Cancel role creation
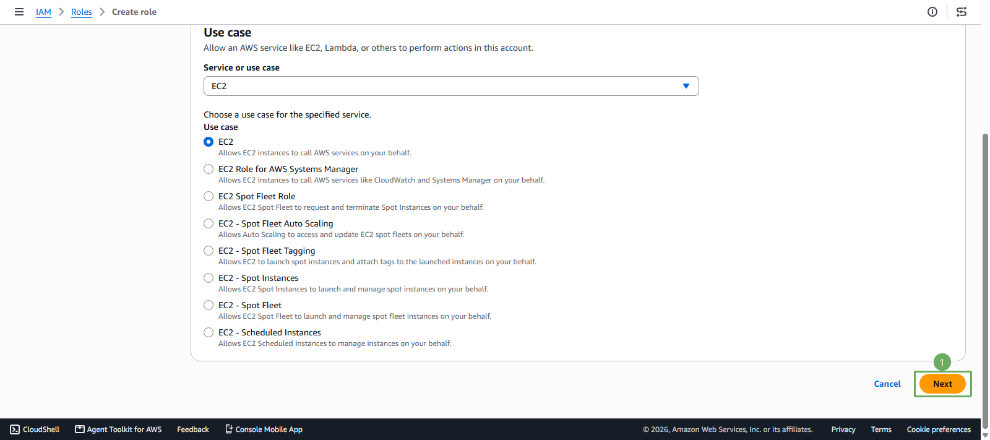This screenshot has height=440, width=990. 887,384
